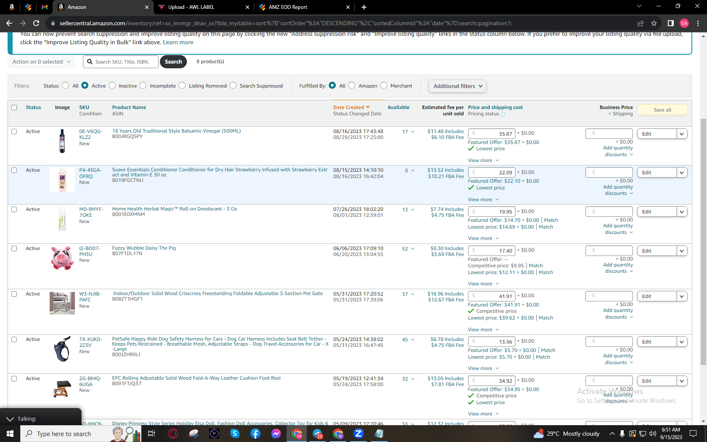Viewport: 707px width, 442px height.
Task: Open a new browser tab
Action: (364, 7)
